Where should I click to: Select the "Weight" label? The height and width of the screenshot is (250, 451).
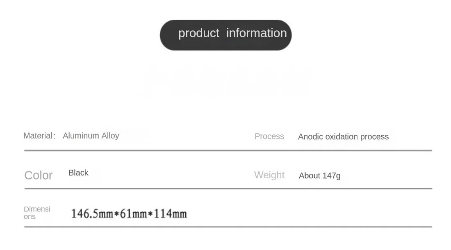tap(269, 175)
